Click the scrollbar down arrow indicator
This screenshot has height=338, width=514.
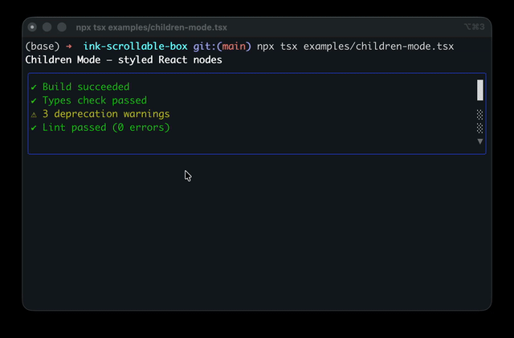point(480,141)
